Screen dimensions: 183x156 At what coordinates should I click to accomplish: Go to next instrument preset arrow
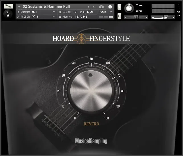coord(94,7)
